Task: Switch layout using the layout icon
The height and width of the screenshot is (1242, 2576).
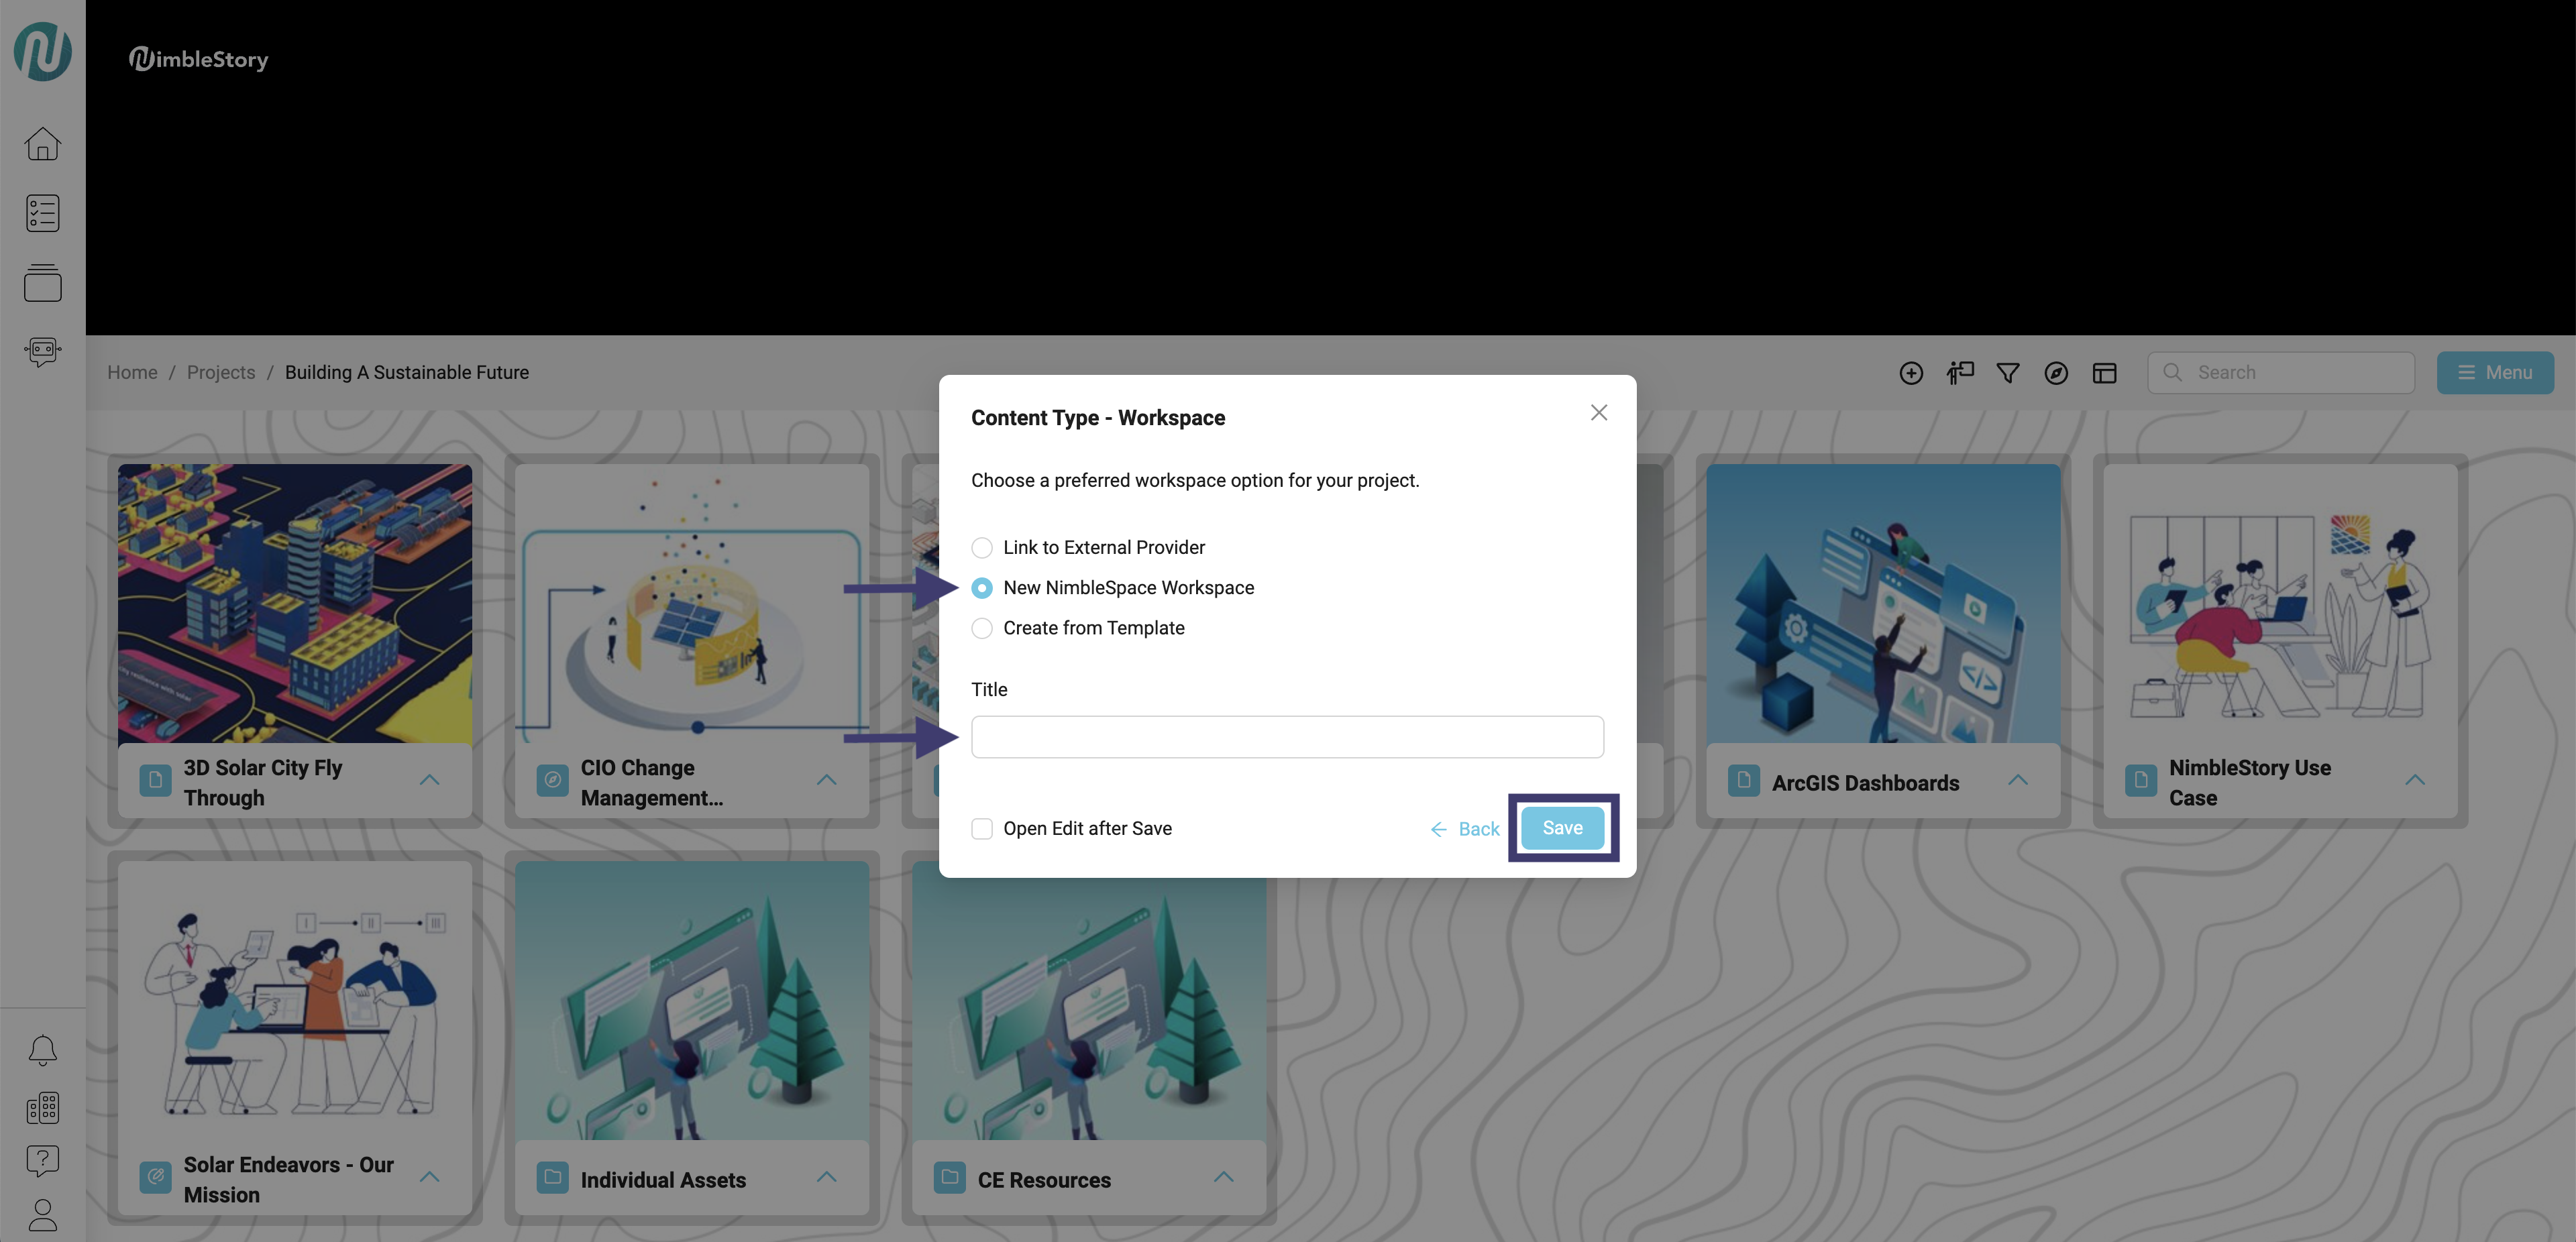Action: pyautogui.click(x=2104, y=373)
